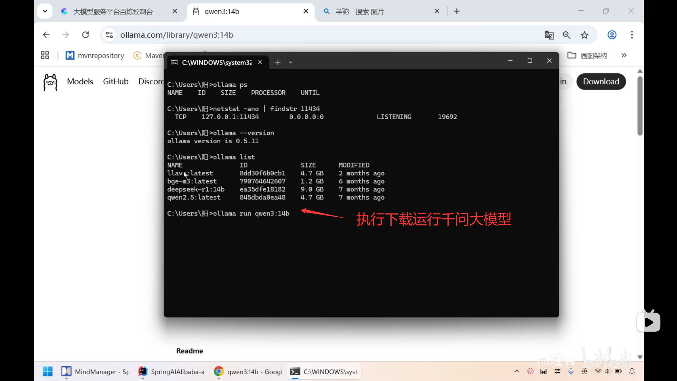
Task: Switch to the 羊驼 - 搜索 图片 tab
Action: pyautogui.click(x=360, y=12)
